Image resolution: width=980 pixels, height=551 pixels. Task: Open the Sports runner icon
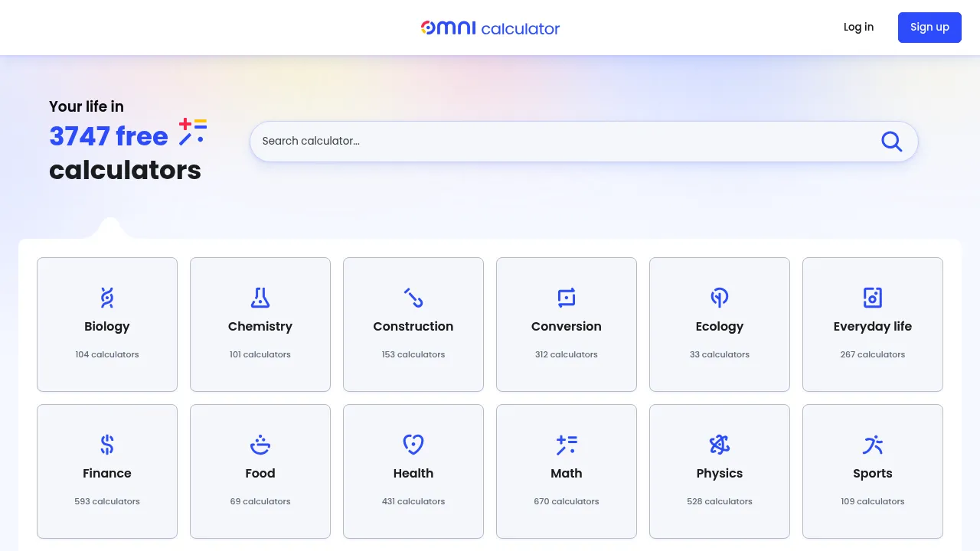873,445
